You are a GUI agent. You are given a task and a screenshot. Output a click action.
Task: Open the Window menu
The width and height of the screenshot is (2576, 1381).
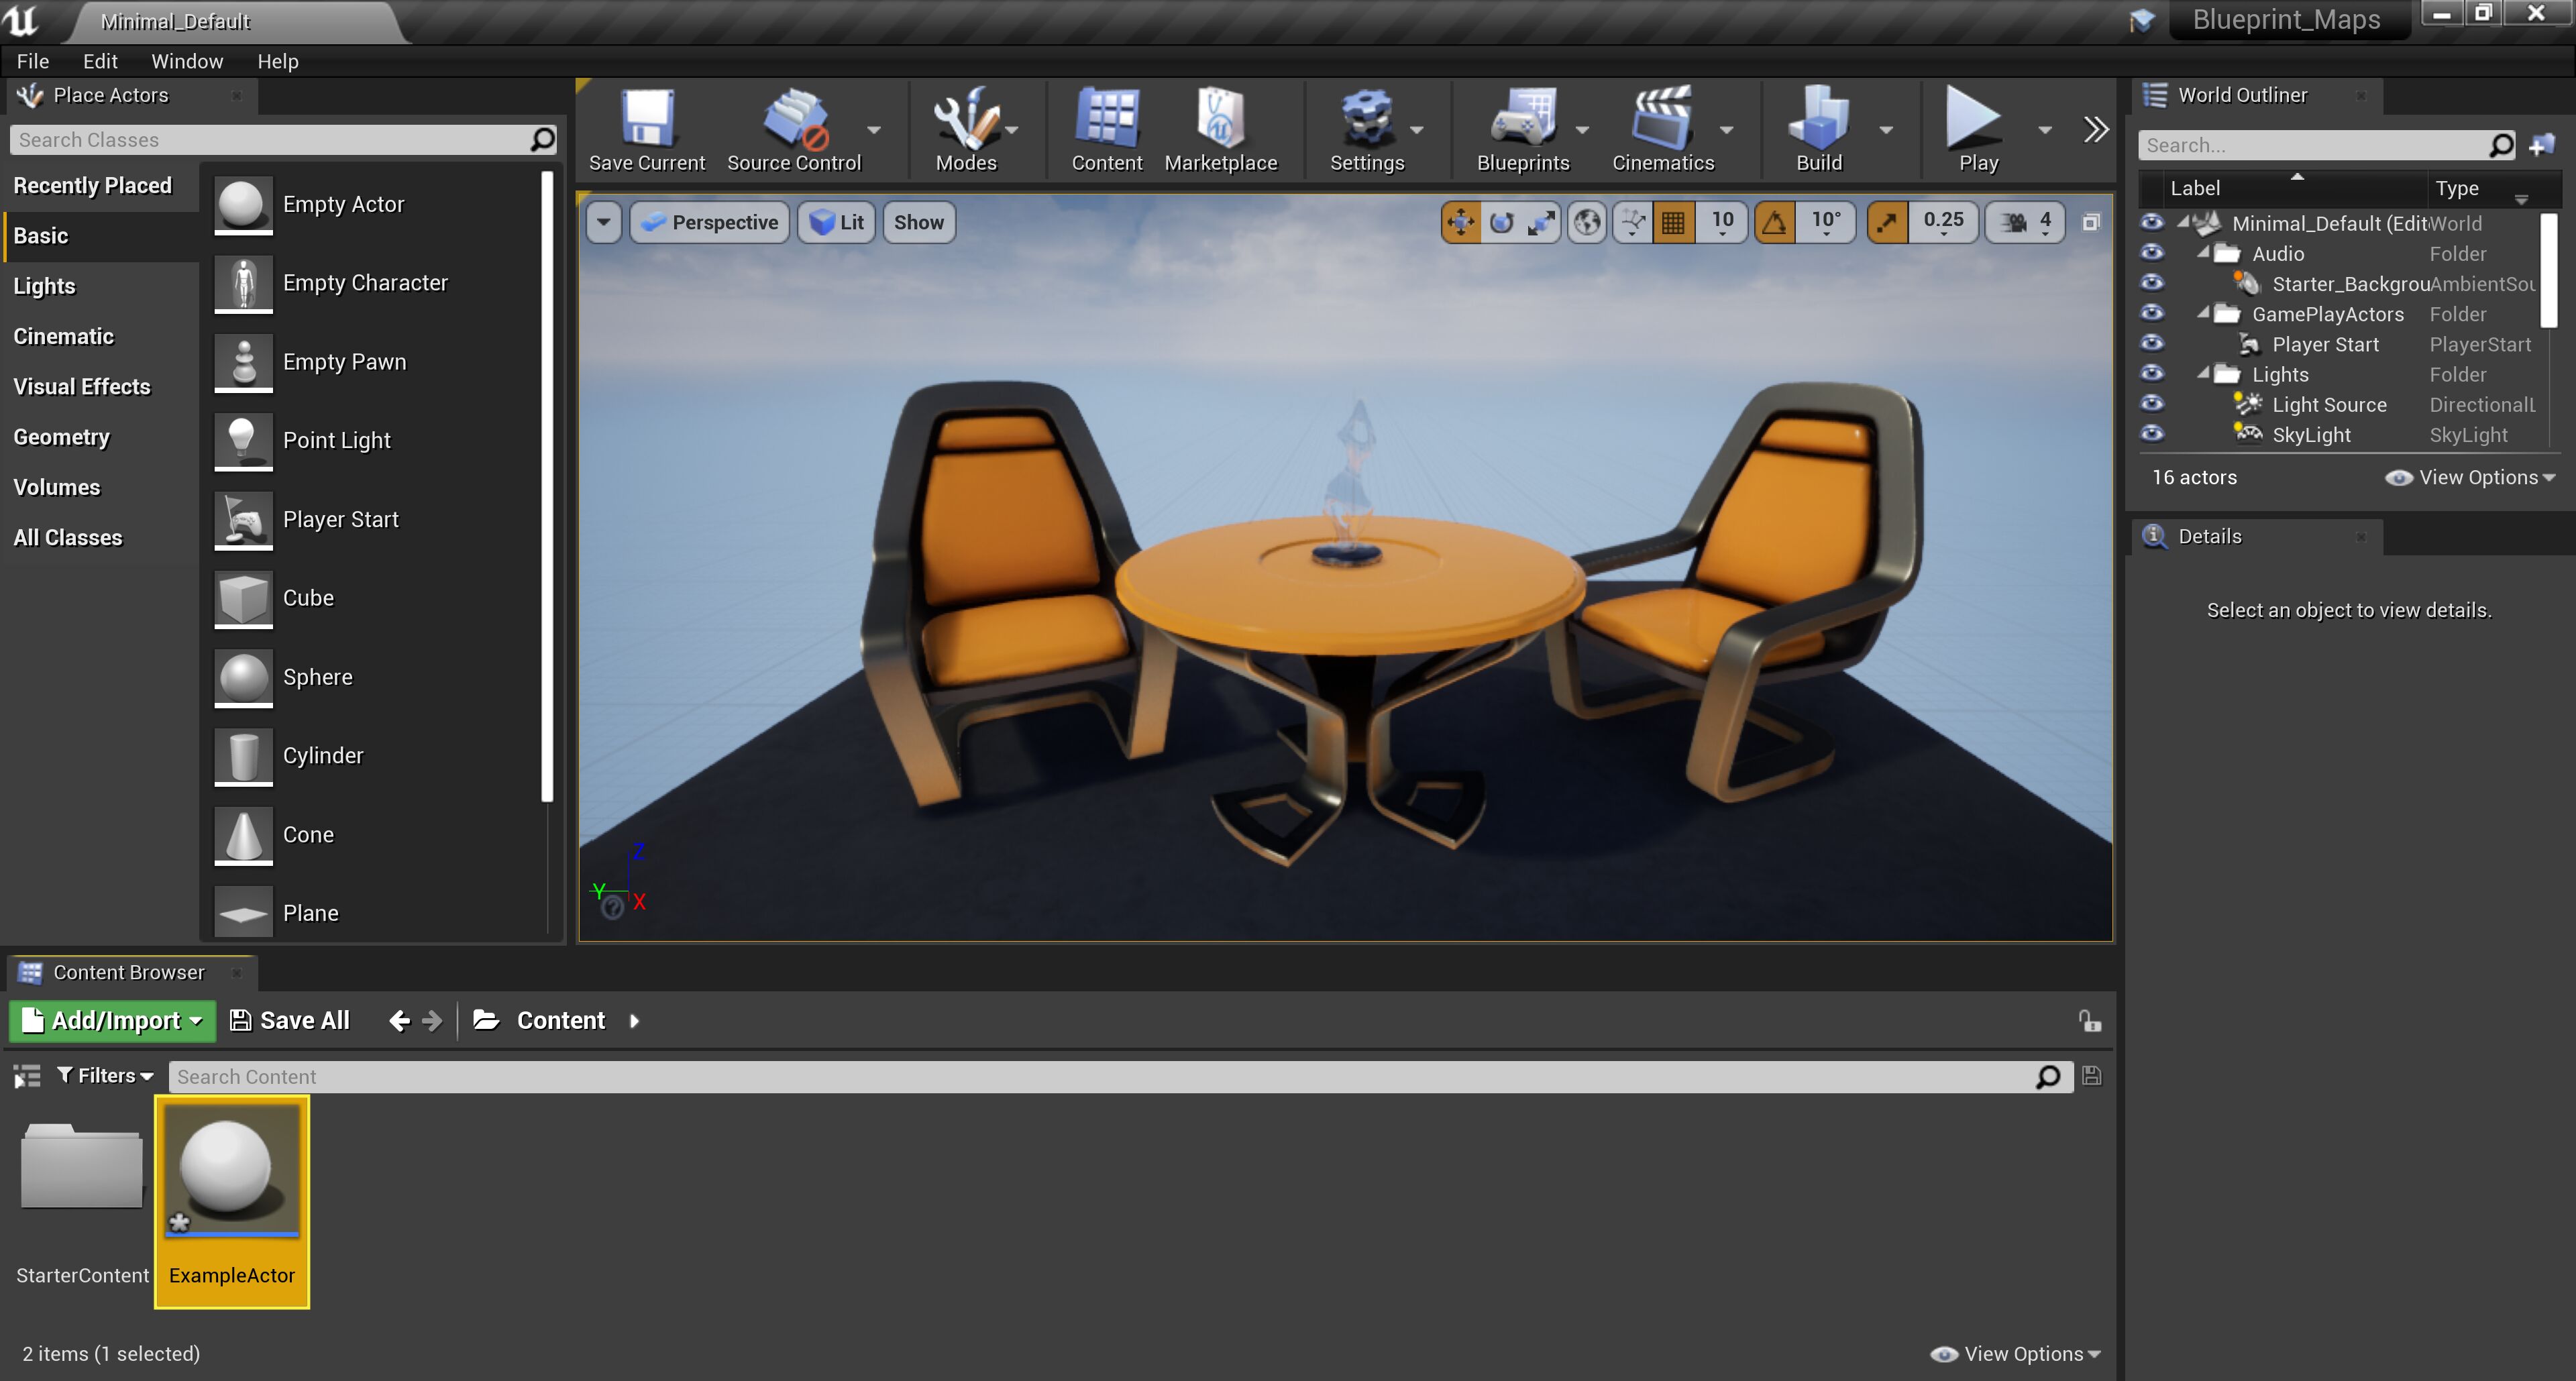(187, 61)
